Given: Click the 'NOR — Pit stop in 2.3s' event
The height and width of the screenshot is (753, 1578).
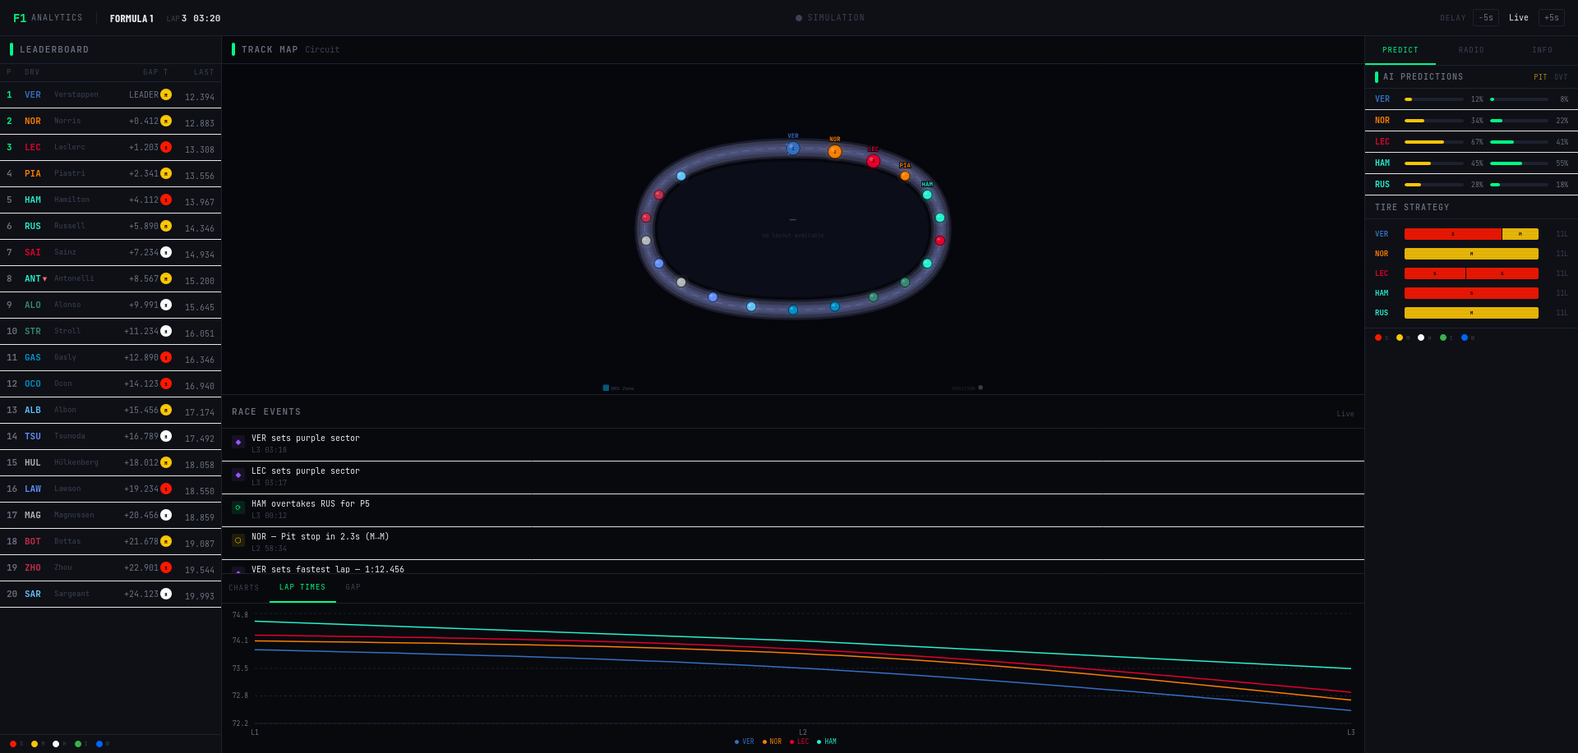Looking at the screenshot, I should click(x=793, y=543).
